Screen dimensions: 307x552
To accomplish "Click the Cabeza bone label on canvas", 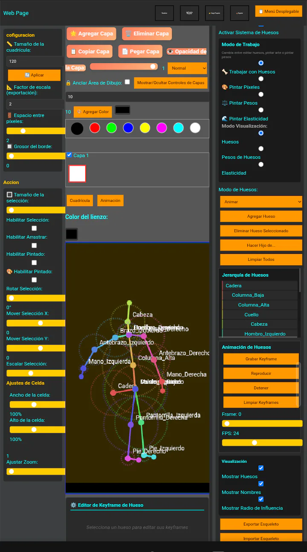I will [142, 315].
